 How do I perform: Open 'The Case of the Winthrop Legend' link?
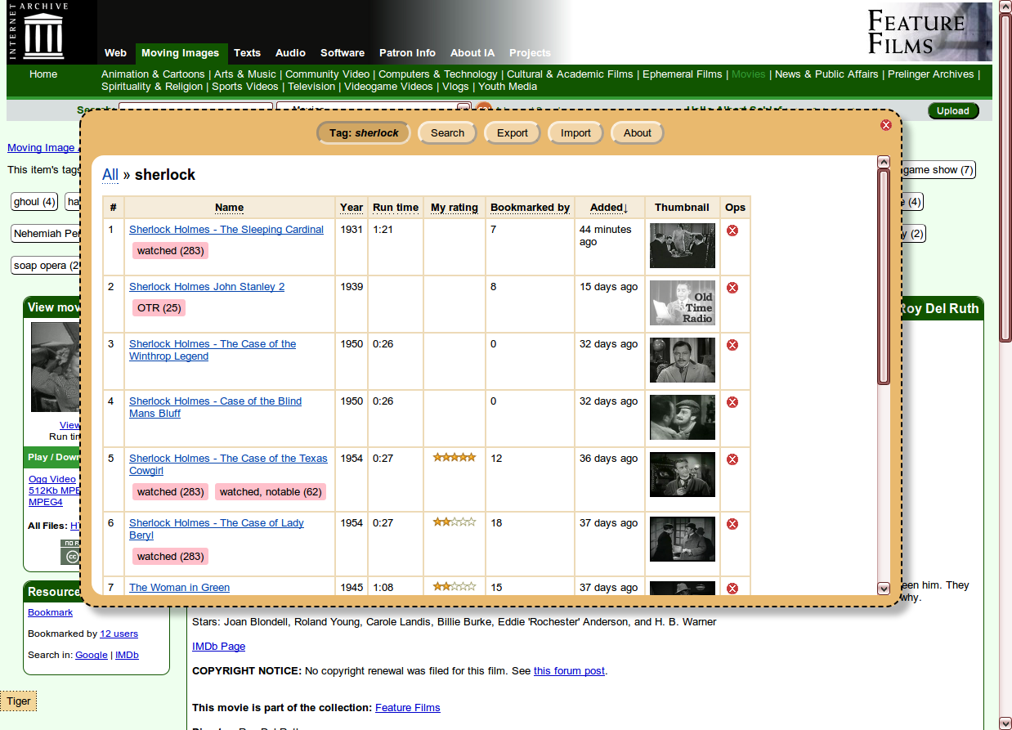pyautogui.click(x=213, y=350)
